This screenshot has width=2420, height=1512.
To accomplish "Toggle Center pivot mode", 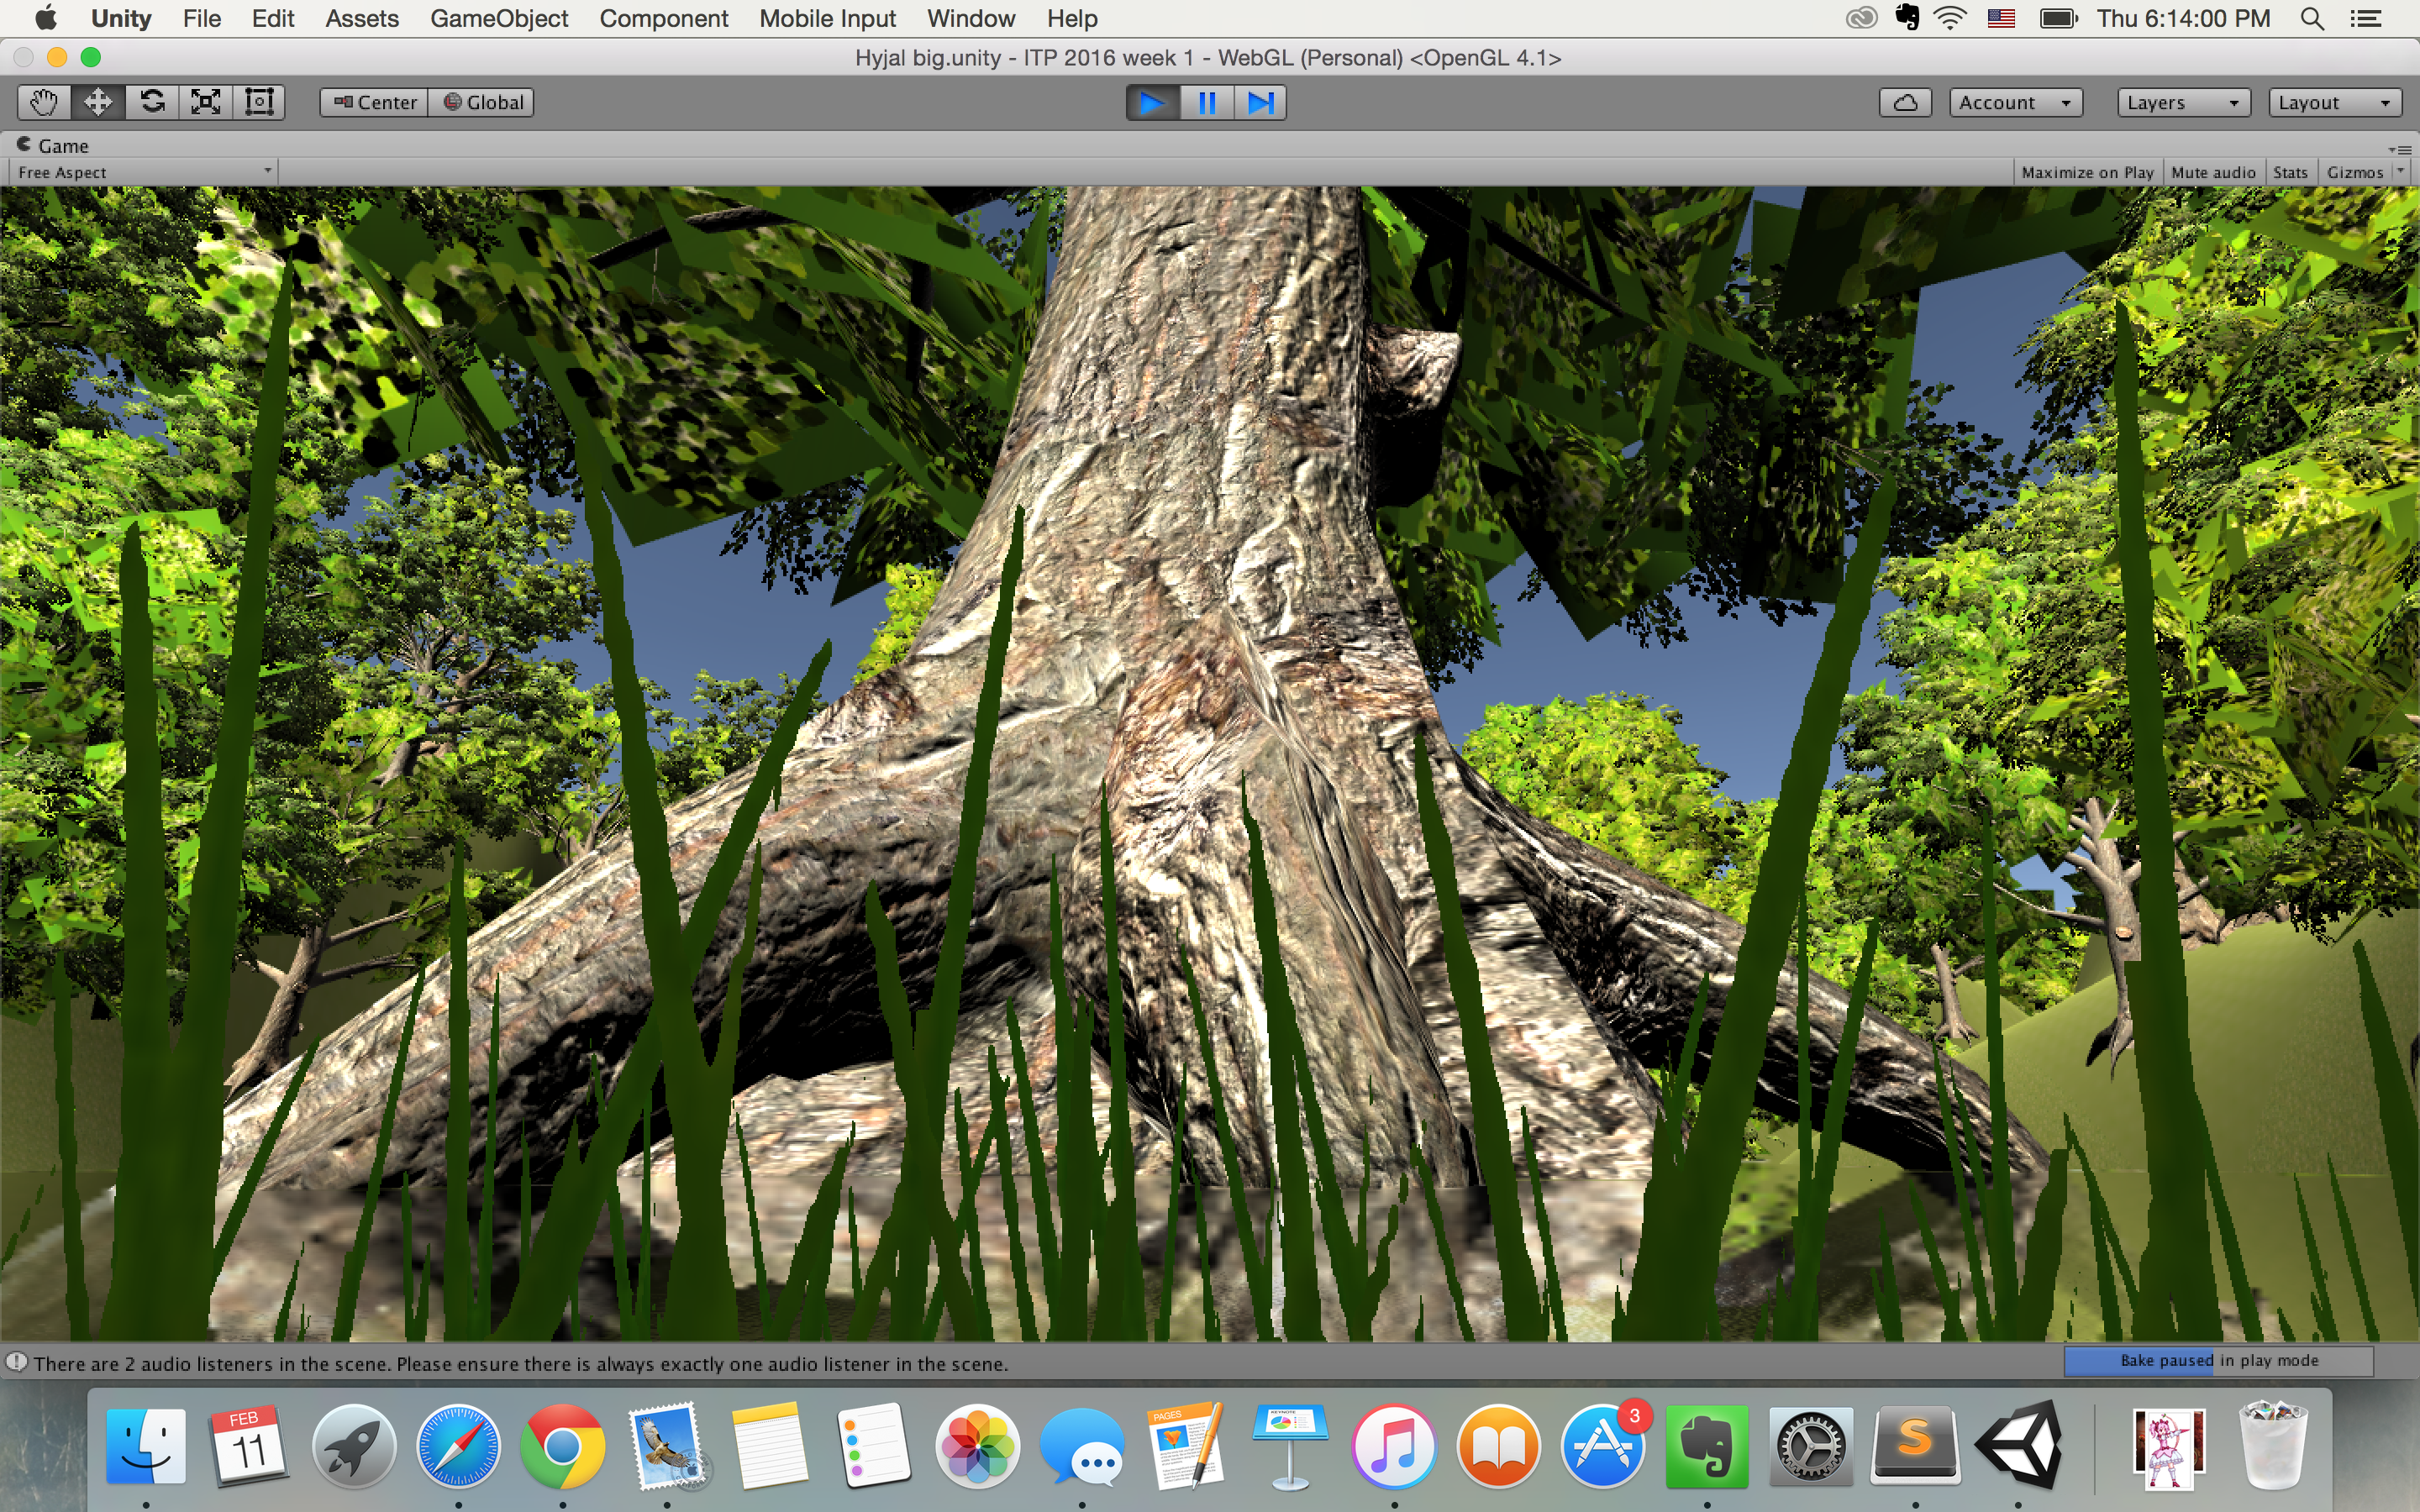I will (x=374, y=102).
